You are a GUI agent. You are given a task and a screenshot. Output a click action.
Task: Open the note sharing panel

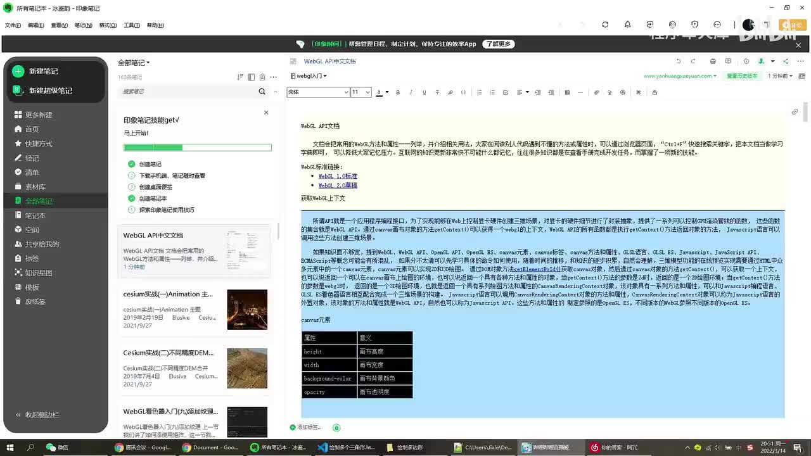[x=786, y=61]
